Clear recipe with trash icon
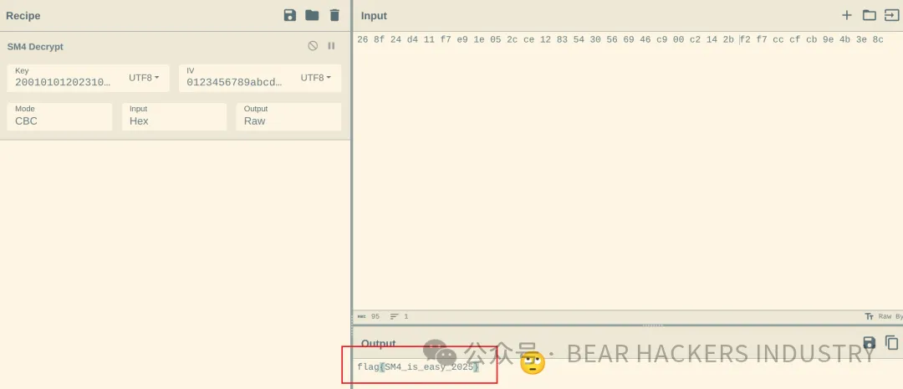 [334, 15]
